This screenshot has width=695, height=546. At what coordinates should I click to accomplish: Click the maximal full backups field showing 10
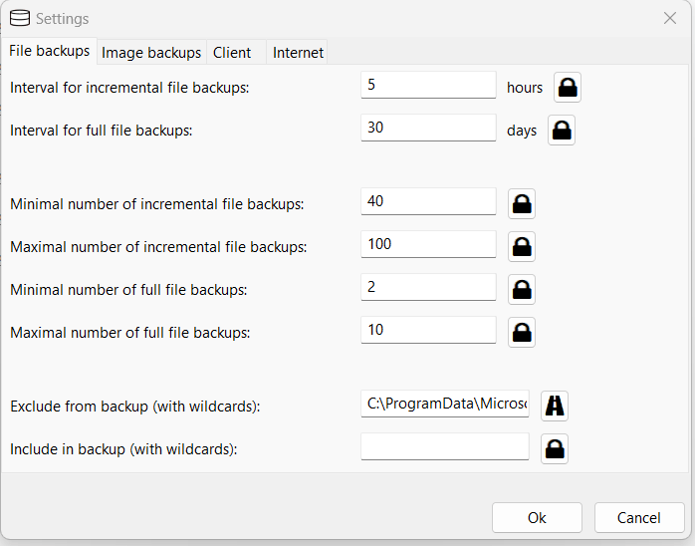428,330
